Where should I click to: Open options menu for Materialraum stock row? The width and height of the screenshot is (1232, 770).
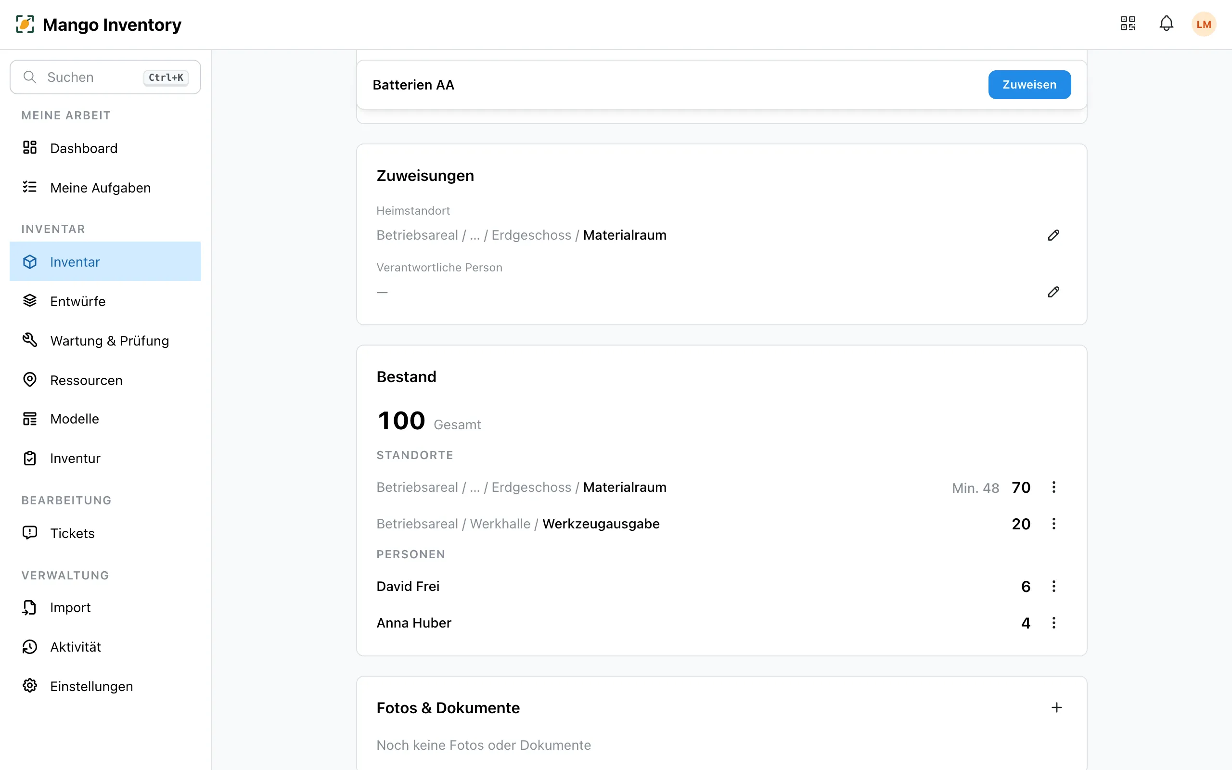(x=1053, y=488)
